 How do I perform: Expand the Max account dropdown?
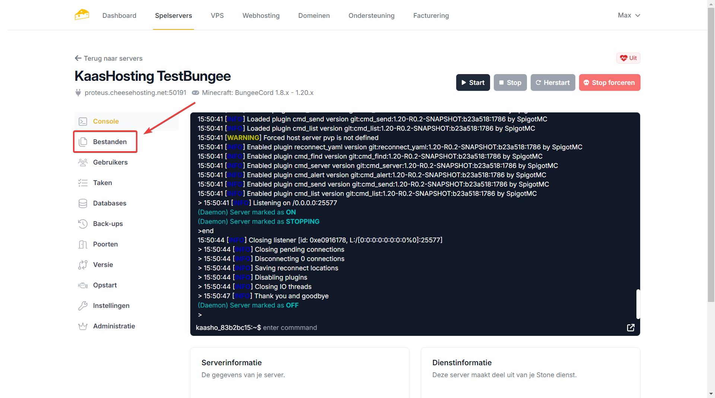[x=629, y=15]
